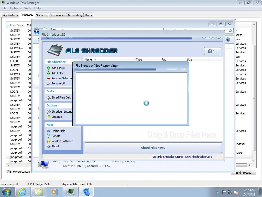The height and width of the screenshot is (197, 262).
Task: Switch to the Services tab
Action: tap(41, 15)
